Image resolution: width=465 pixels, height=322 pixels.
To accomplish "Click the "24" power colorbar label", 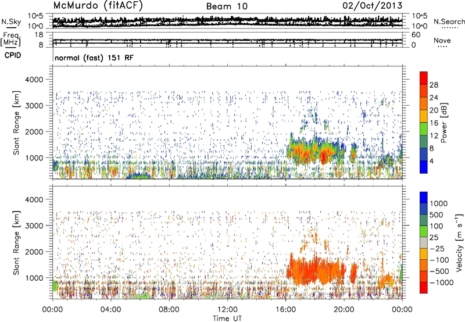I will click(x=434, y=98).
